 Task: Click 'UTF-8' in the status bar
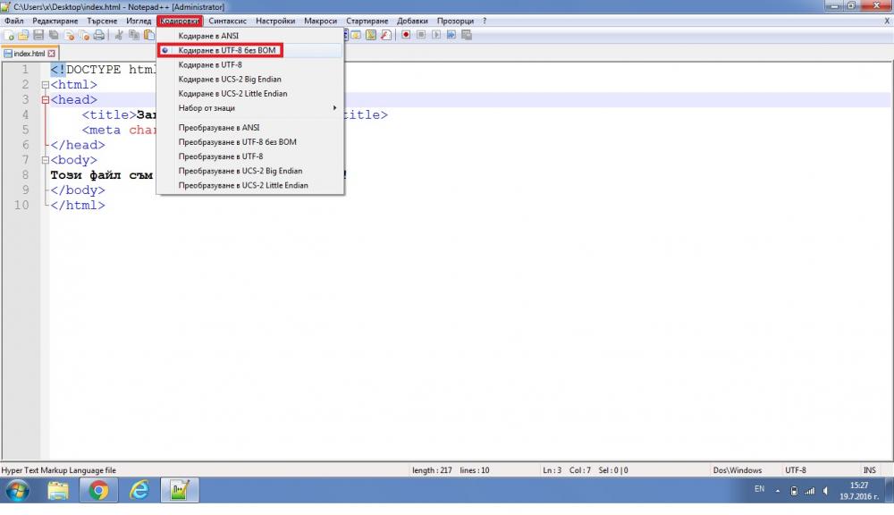coord(796,470)
